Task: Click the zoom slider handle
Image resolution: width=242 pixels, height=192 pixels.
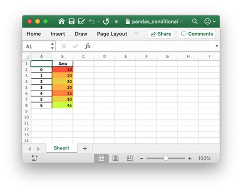Action: [x=166, y=158]
